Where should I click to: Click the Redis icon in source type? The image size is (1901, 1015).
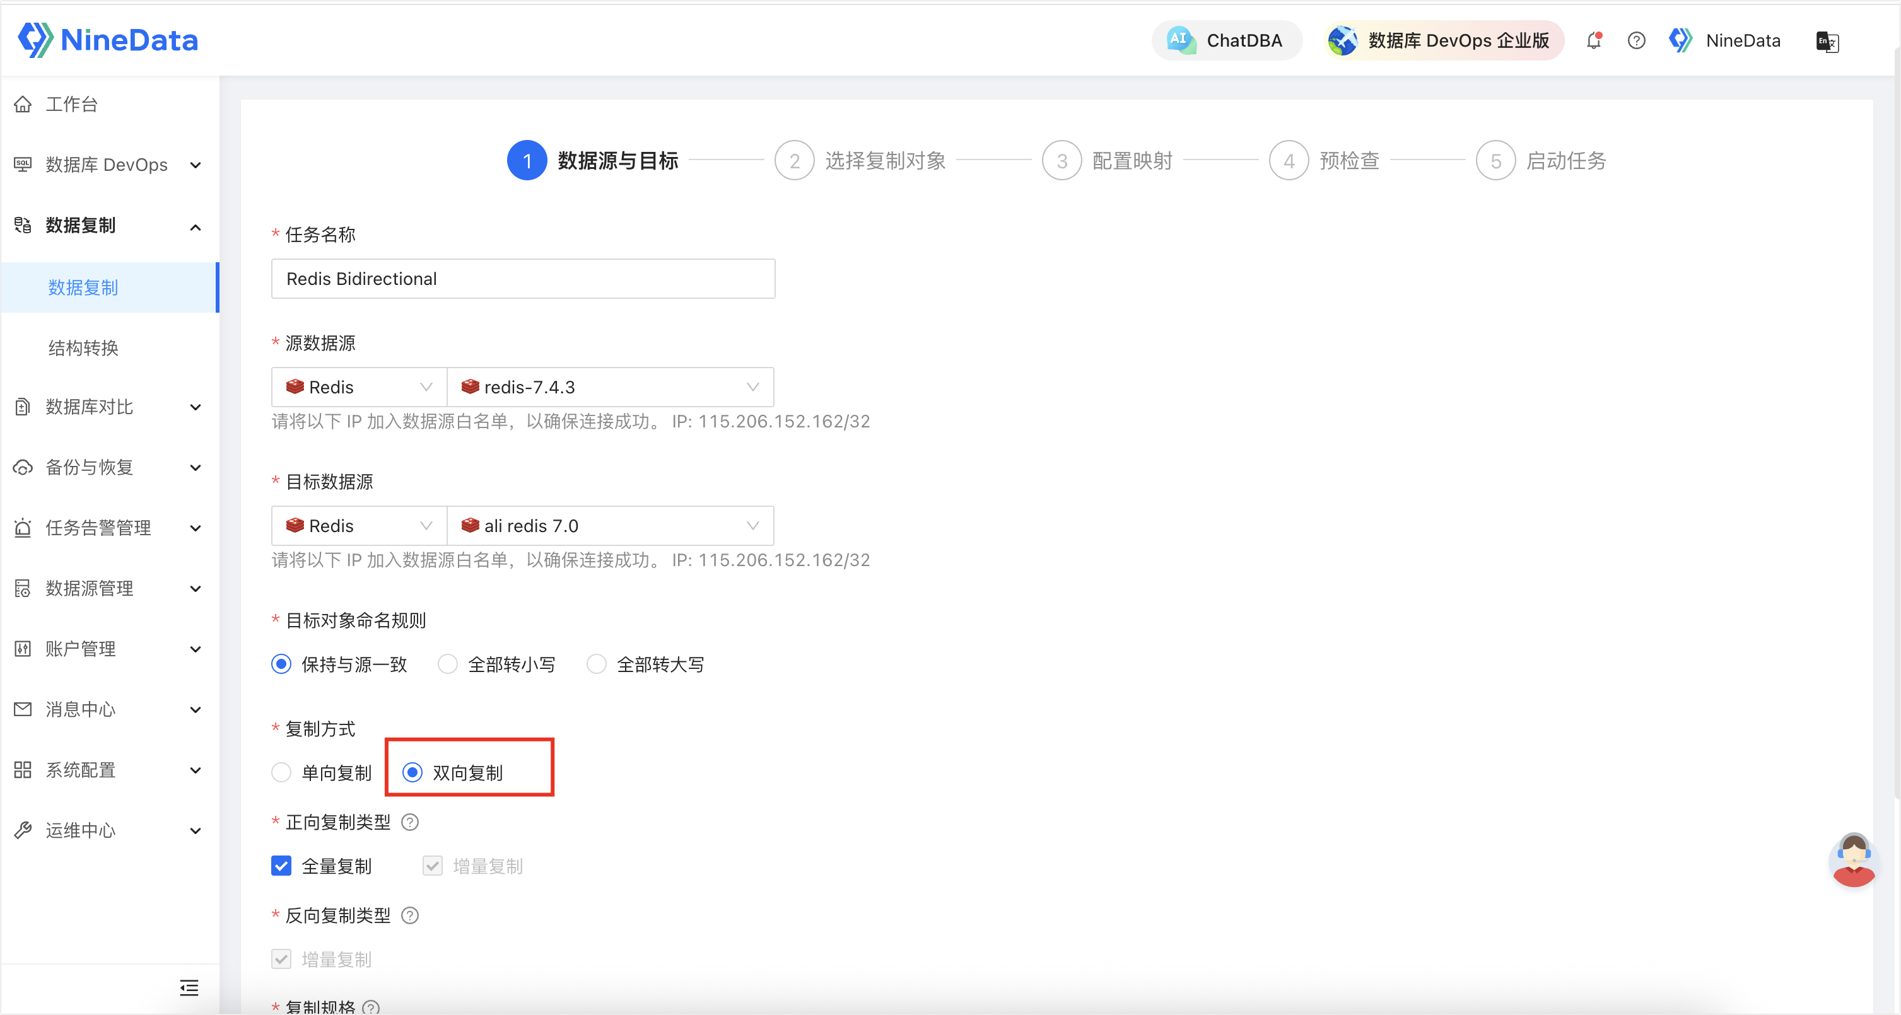[x=295, y=386]
